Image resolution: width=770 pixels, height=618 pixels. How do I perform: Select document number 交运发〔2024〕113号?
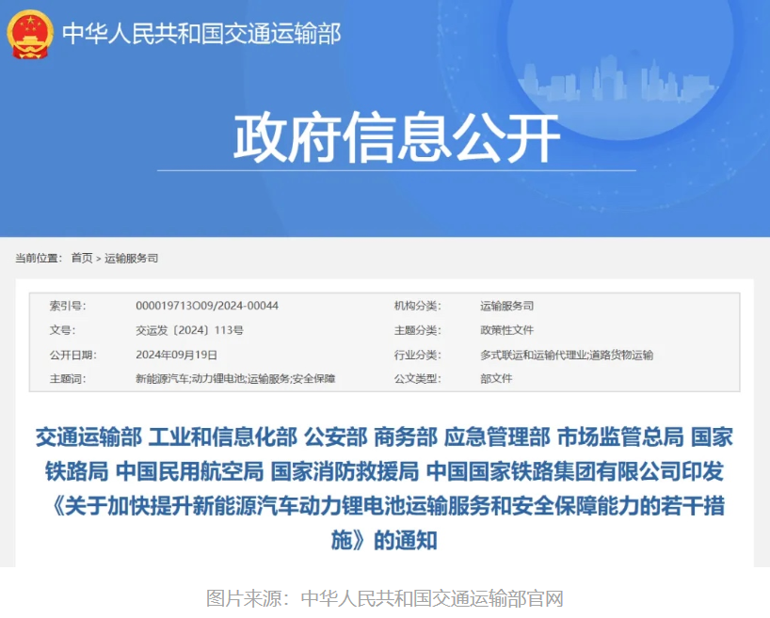(x=189, y=330)
